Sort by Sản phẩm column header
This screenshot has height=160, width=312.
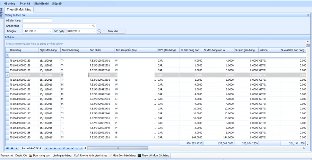tap(102, 50)
